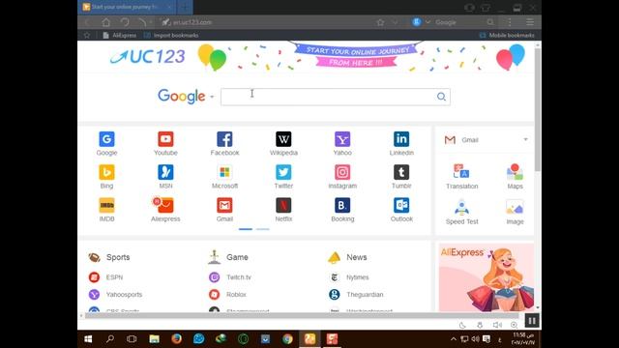The height and width of the screenshot is (348, 619).
Task: Open the AliExpress bookmark
Action: point(120,35)
